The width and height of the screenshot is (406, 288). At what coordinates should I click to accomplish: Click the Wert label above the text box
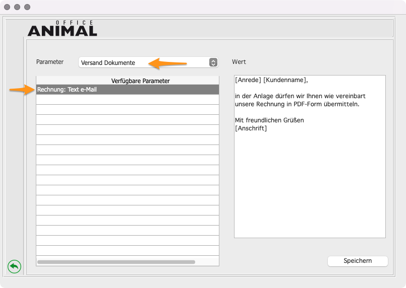click(239, 62)
